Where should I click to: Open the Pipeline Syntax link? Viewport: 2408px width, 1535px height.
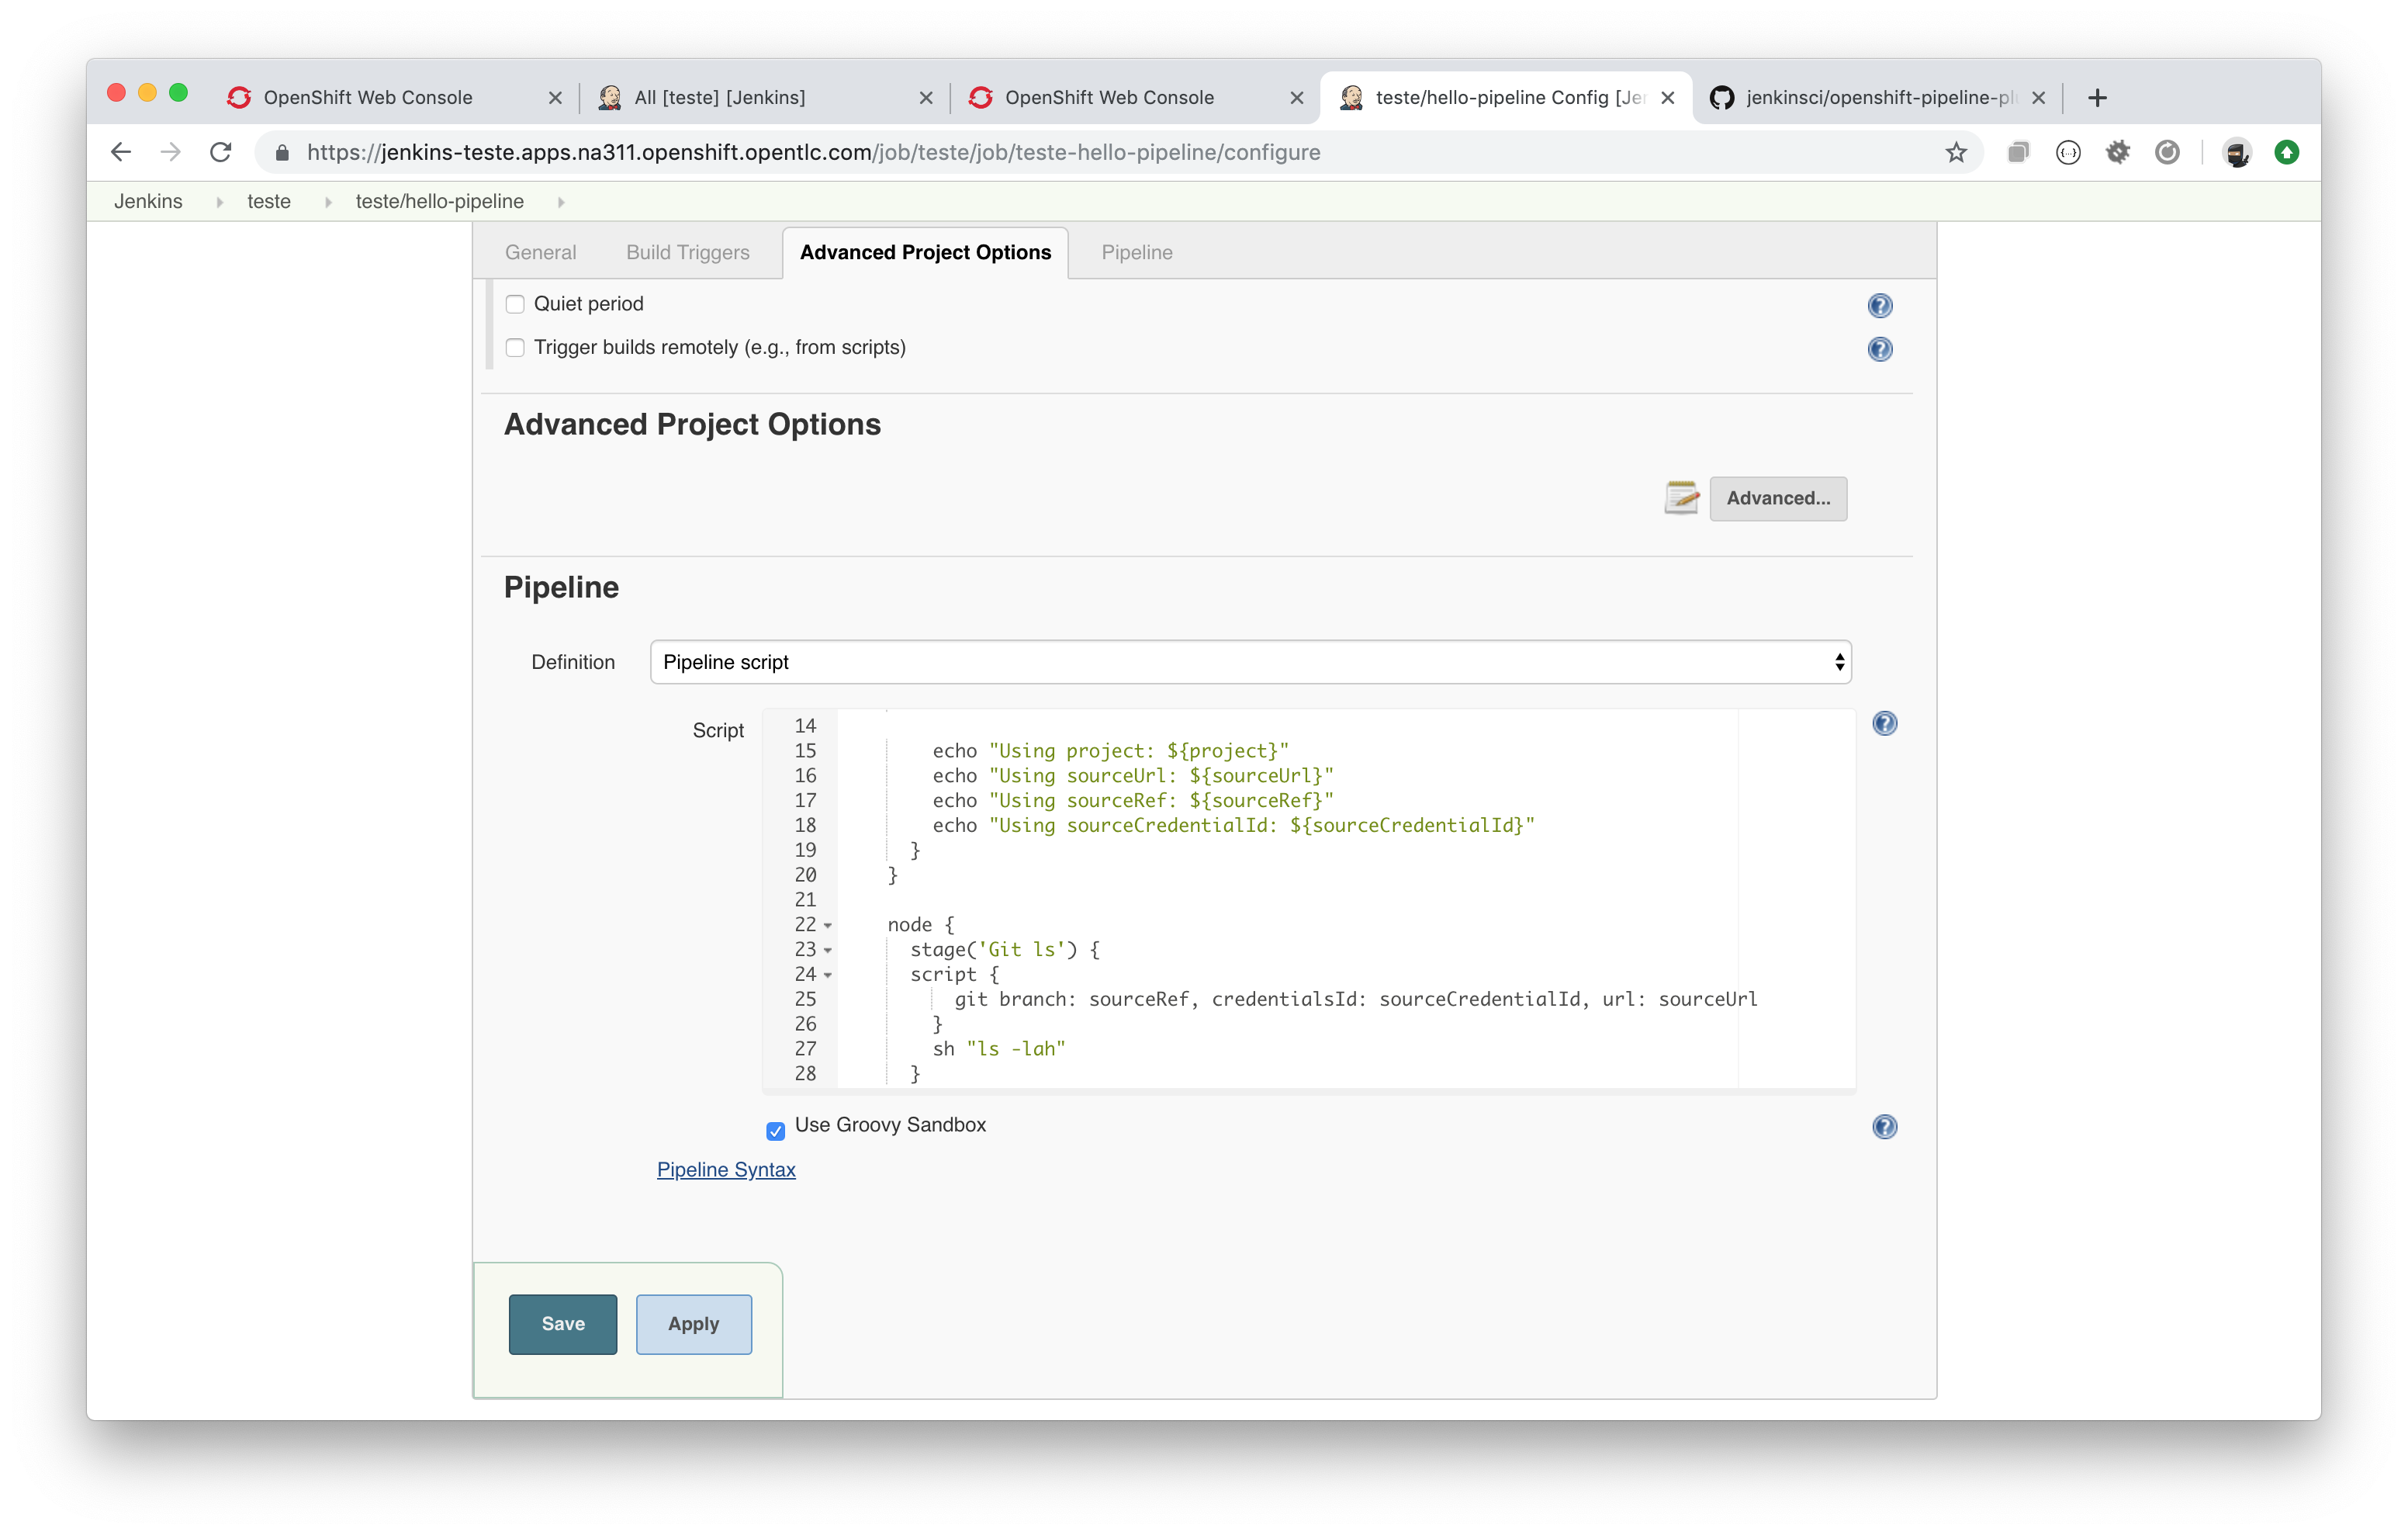point(726,1169)
